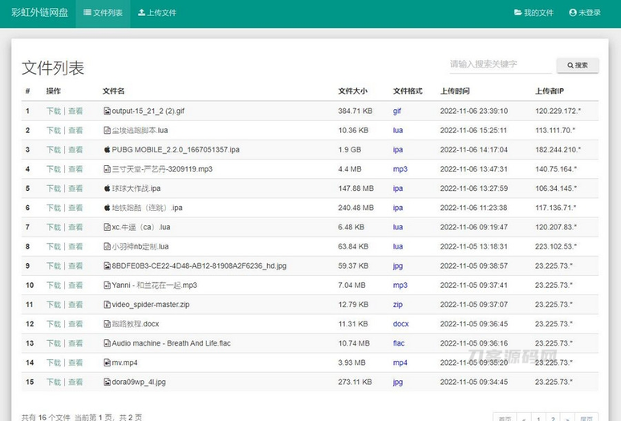Image resolution: width=621 pixels, height=421 pixels.
Task: Click the Apple icon beside PUBG MOBILE ipa
Action: click(x=107, y=150)
